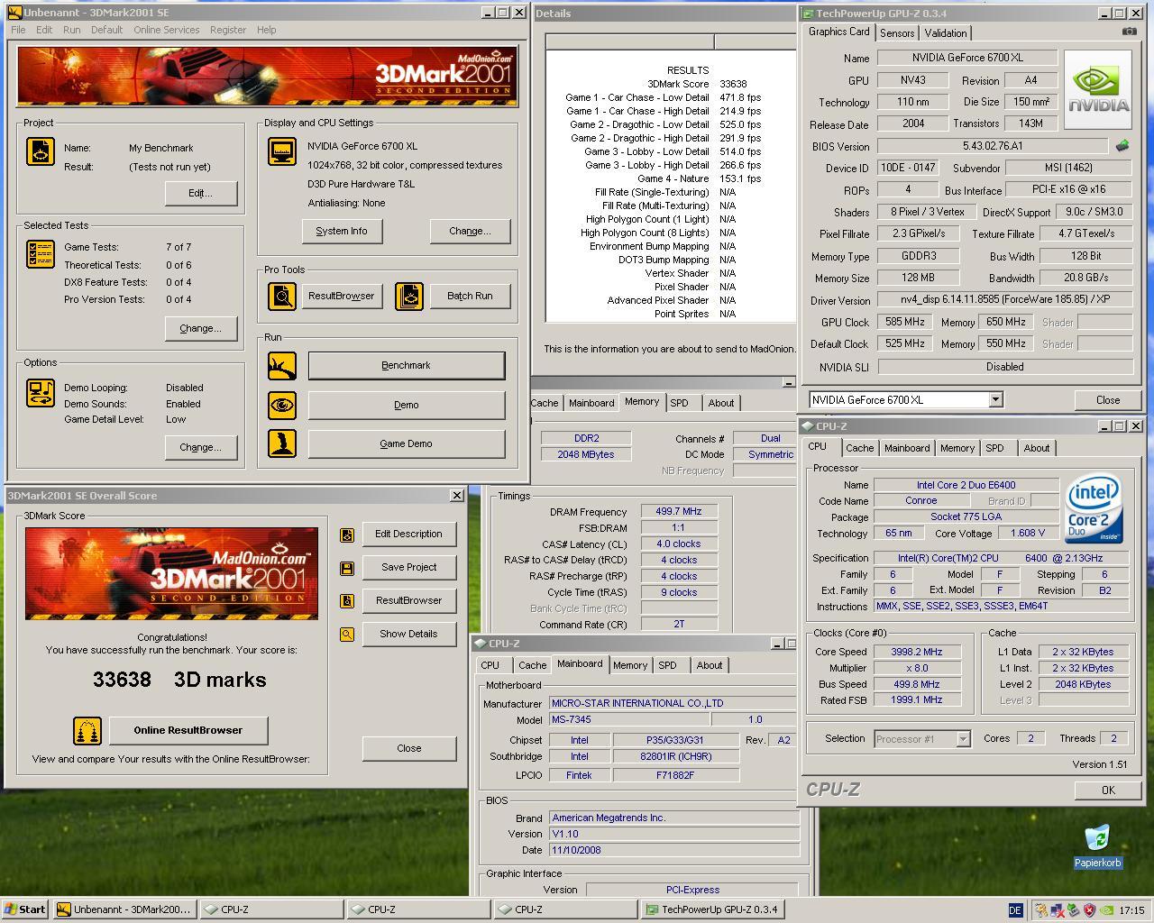The image size is (1154, 923).
Task: Switch to the Sensors tab in GPU-Z
Action: click(897, 32)
